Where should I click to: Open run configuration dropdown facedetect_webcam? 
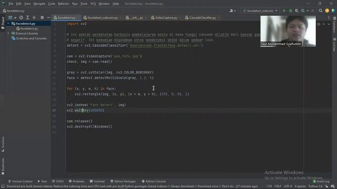[260, 10]
